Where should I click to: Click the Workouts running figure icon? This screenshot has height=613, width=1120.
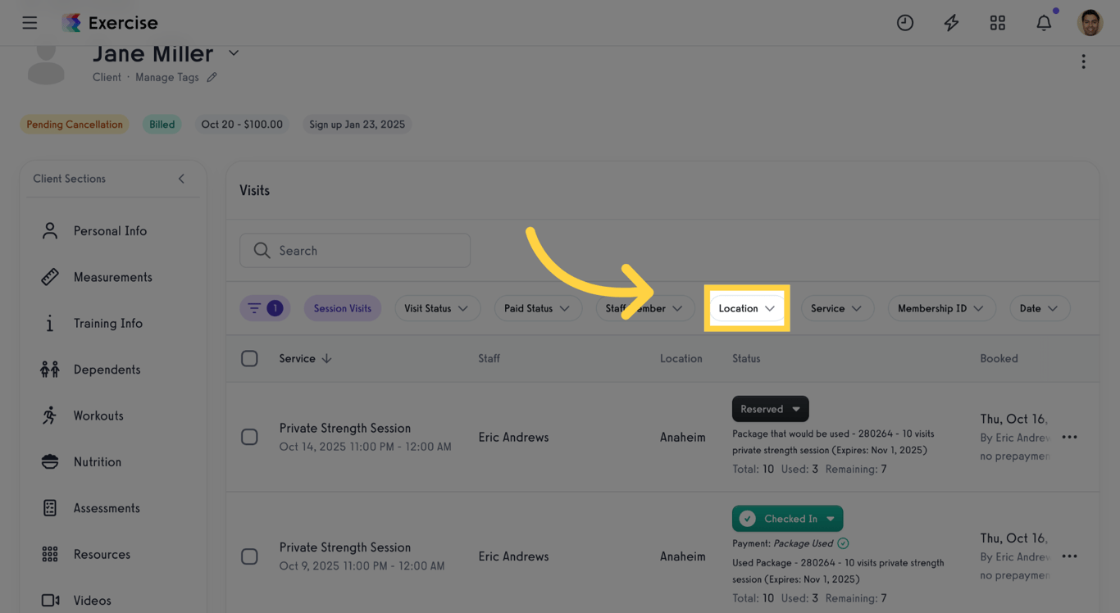[50, 415]
